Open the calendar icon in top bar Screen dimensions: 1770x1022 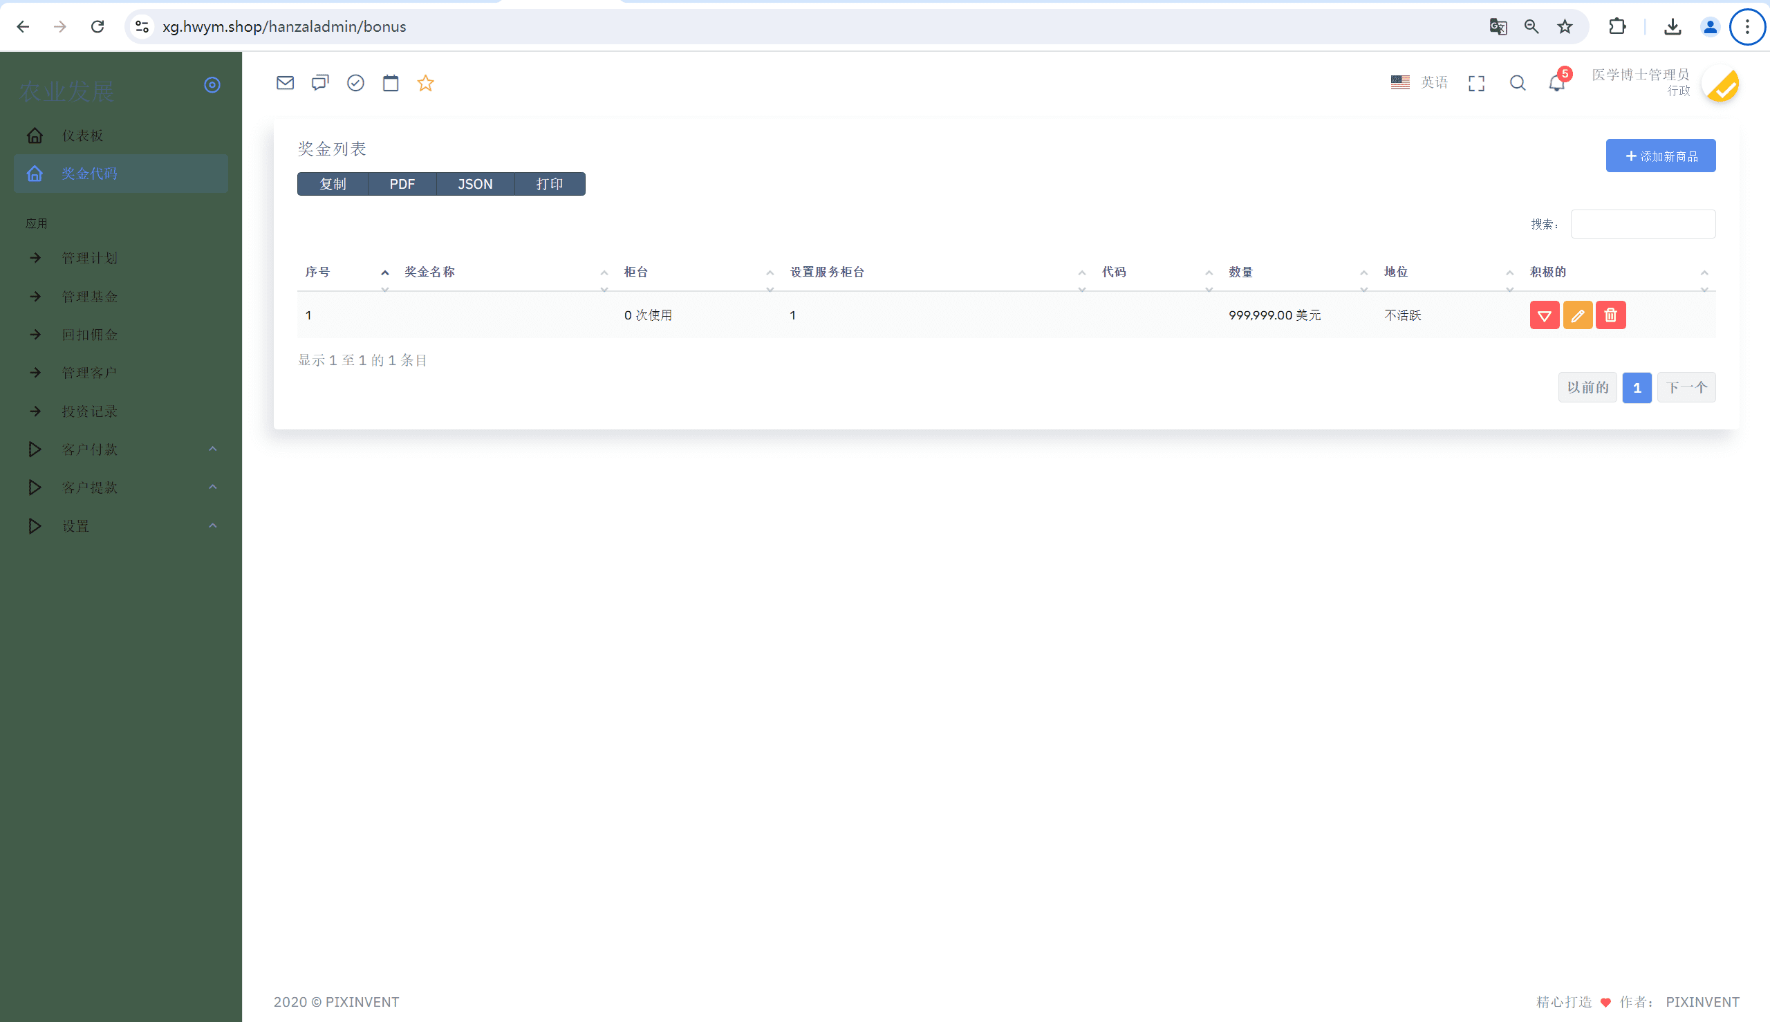pyautogui.click(x=391, y=83)
